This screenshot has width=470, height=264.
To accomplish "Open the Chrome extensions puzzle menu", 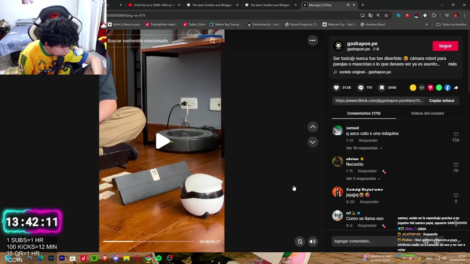I will point(434,15).
